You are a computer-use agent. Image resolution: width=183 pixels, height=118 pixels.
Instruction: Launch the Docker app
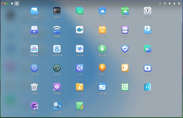pos(80,30)
